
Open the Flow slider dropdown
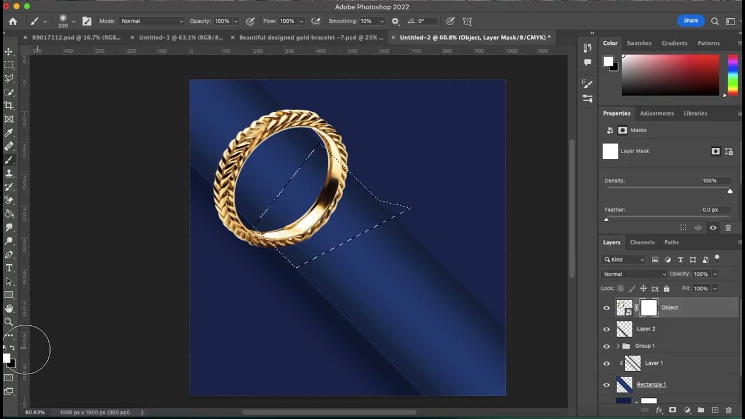tap(301, 21)
